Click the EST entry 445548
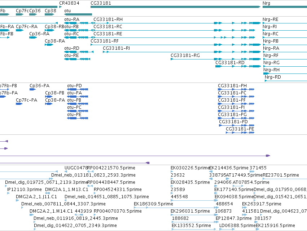The height and width of the screenshot is (231, 307). tap(179, 197)
